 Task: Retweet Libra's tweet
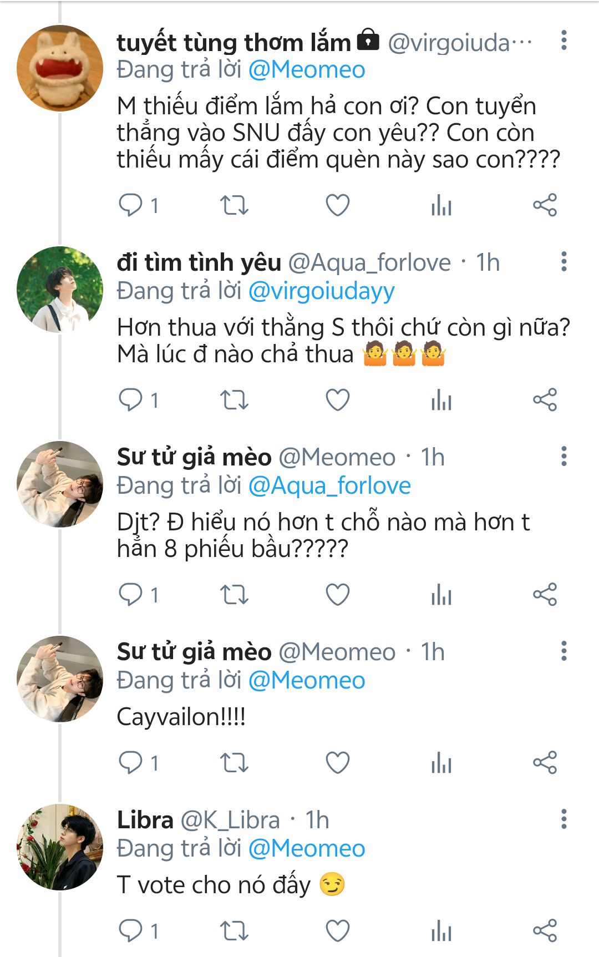[x=234, y=930]
